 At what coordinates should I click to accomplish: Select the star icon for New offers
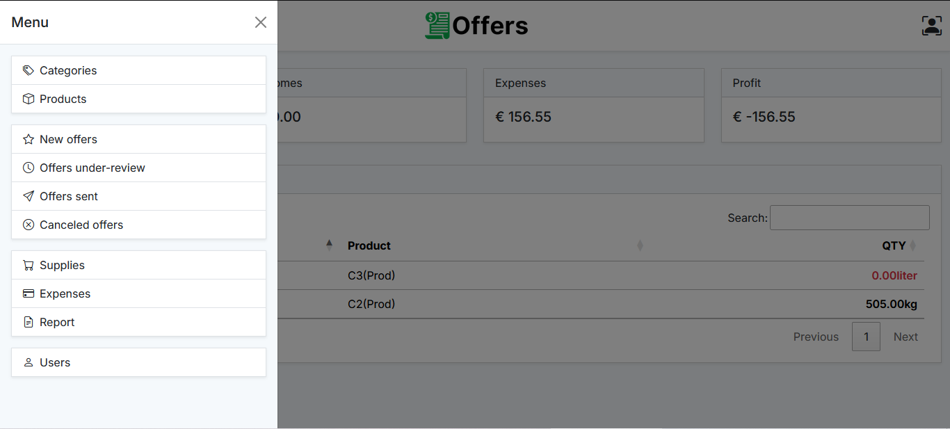[x=29, y=139]
